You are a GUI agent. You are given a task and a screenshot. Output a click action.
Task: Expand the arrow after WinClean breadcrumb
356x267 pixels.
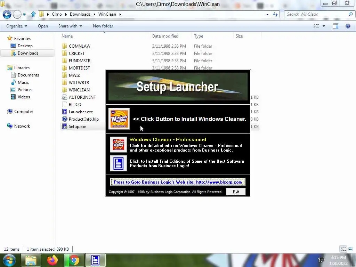point(120,14)
